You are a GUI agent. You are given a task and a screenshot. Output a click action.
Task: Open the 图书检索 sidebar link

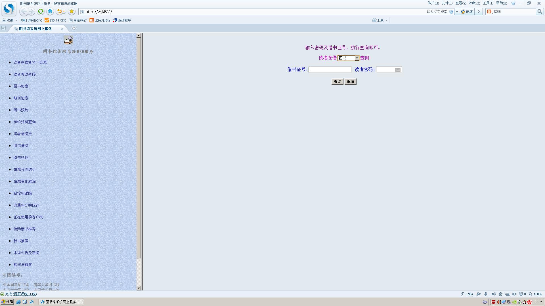point(21,86)
